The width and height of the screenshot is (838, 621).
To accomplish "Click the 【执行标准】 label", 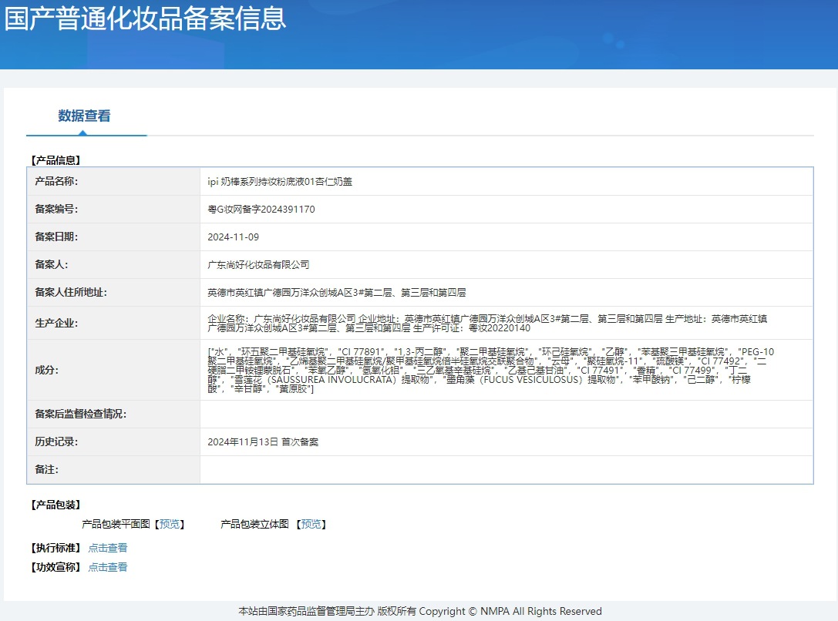I will click(56, 548).
